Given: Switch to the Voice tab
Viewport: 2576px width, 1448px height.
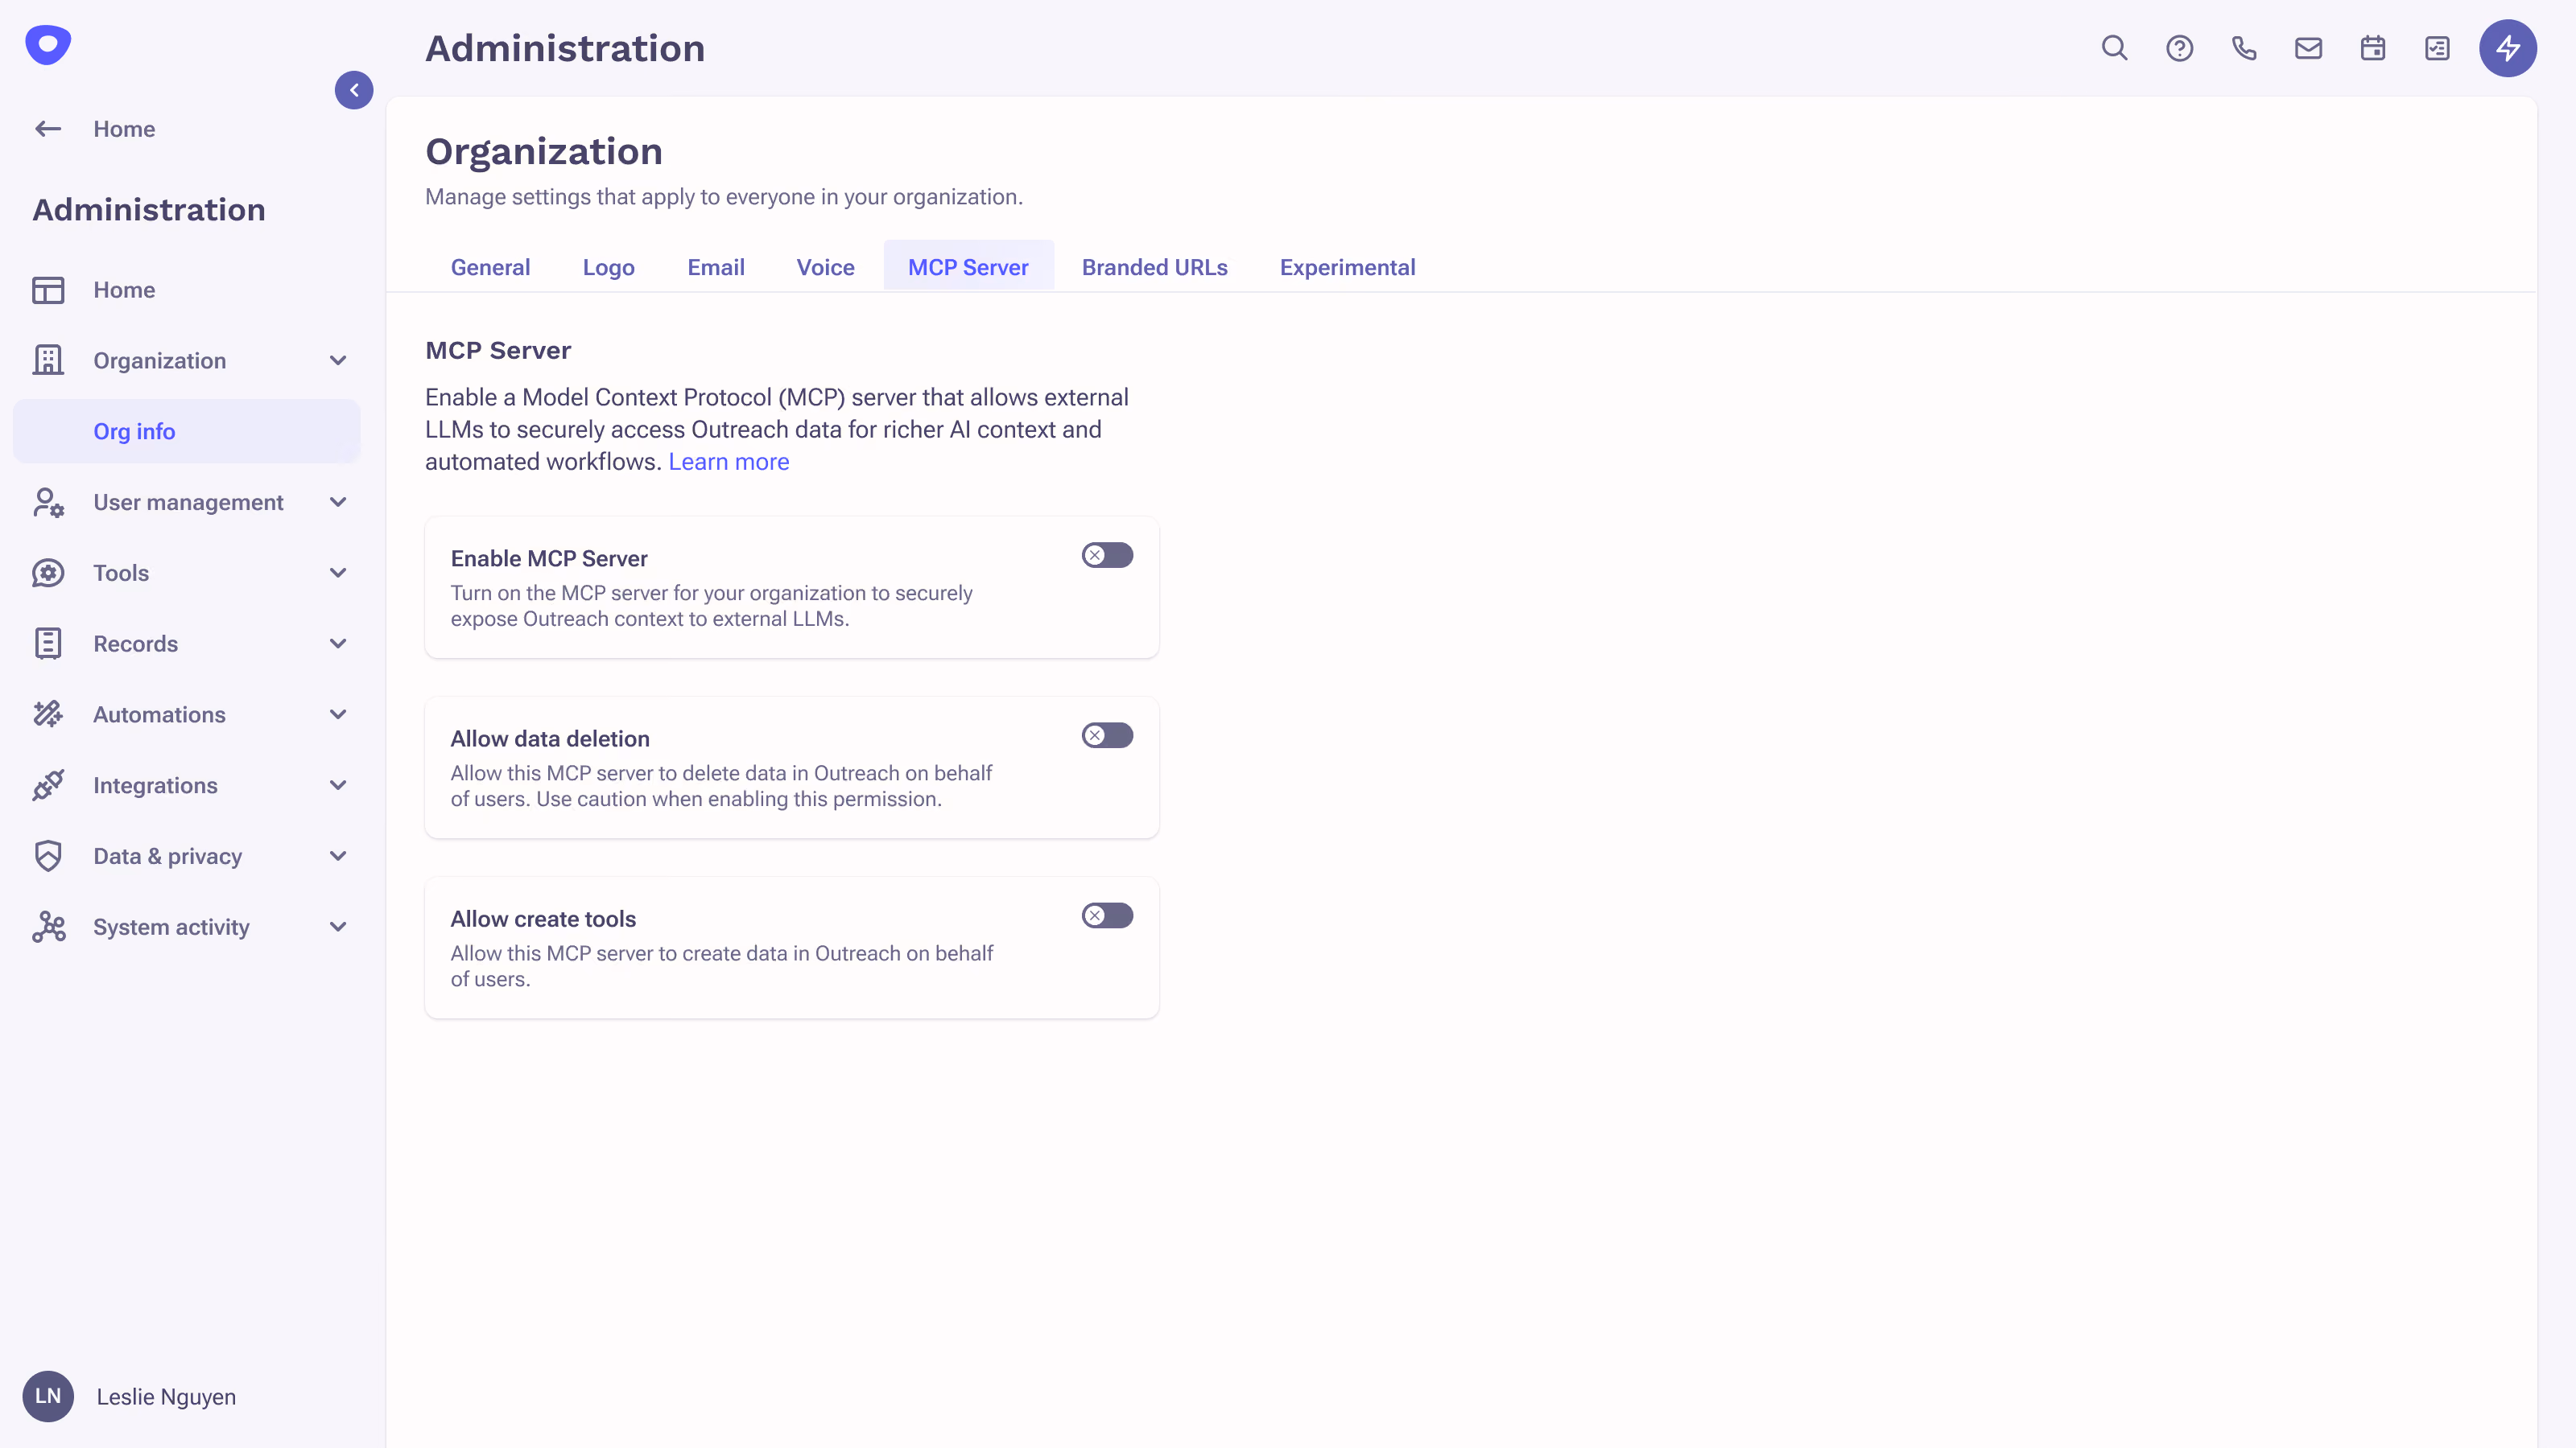Looking at the screenshot, I should click(825, 267).
